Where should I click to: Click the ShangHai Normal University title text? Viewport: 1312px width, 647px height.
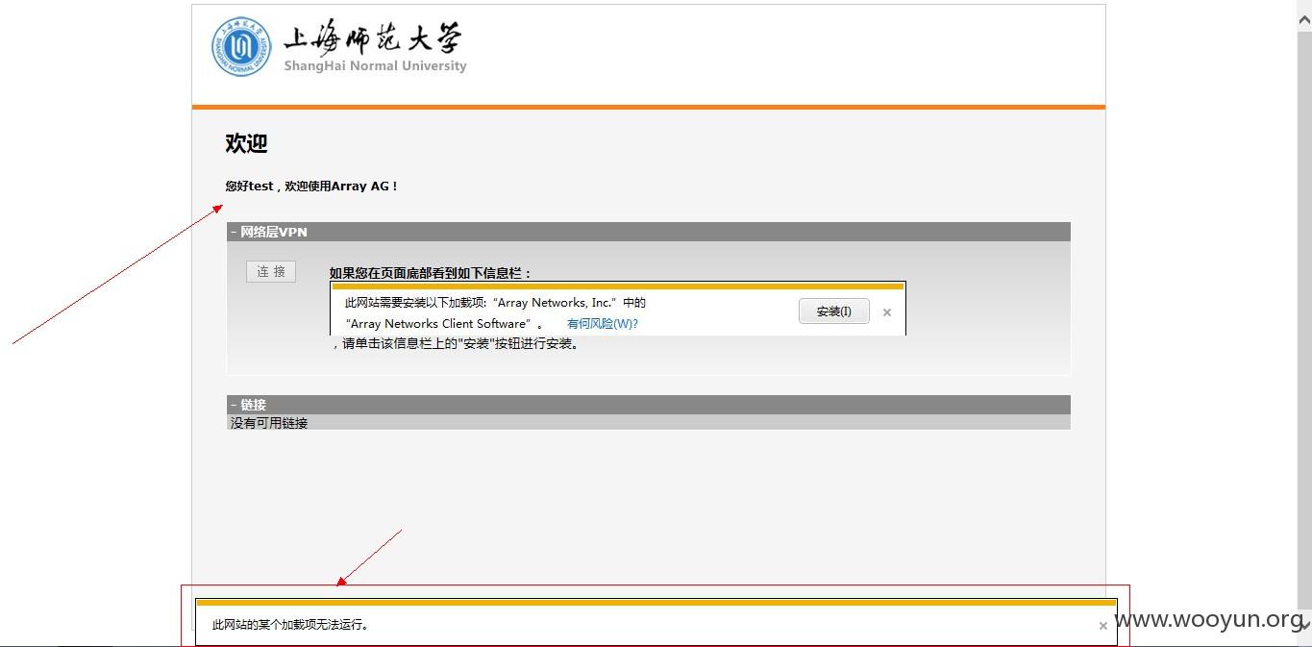click(x=375, y=66)
